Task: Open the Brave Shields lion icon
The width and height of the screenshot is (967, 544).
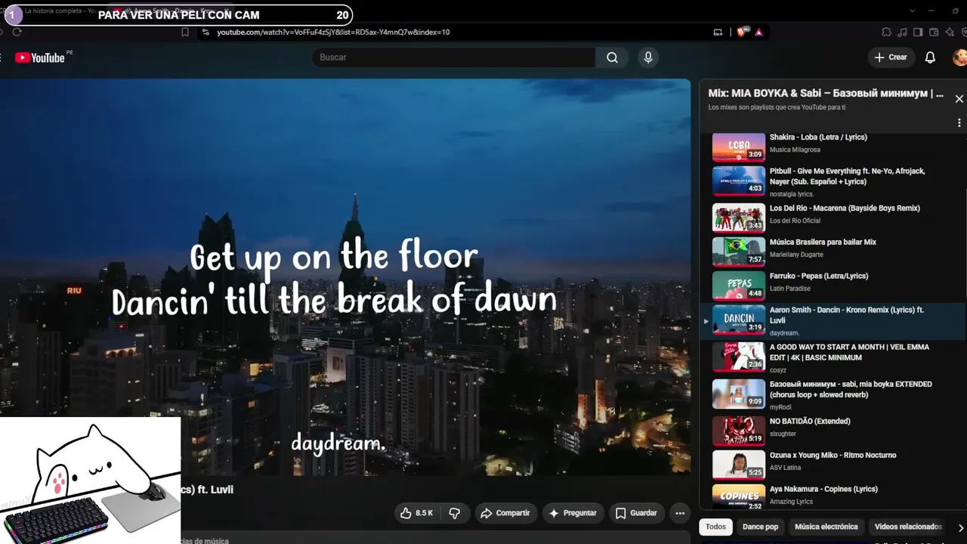Action: [x=741, y=32]
